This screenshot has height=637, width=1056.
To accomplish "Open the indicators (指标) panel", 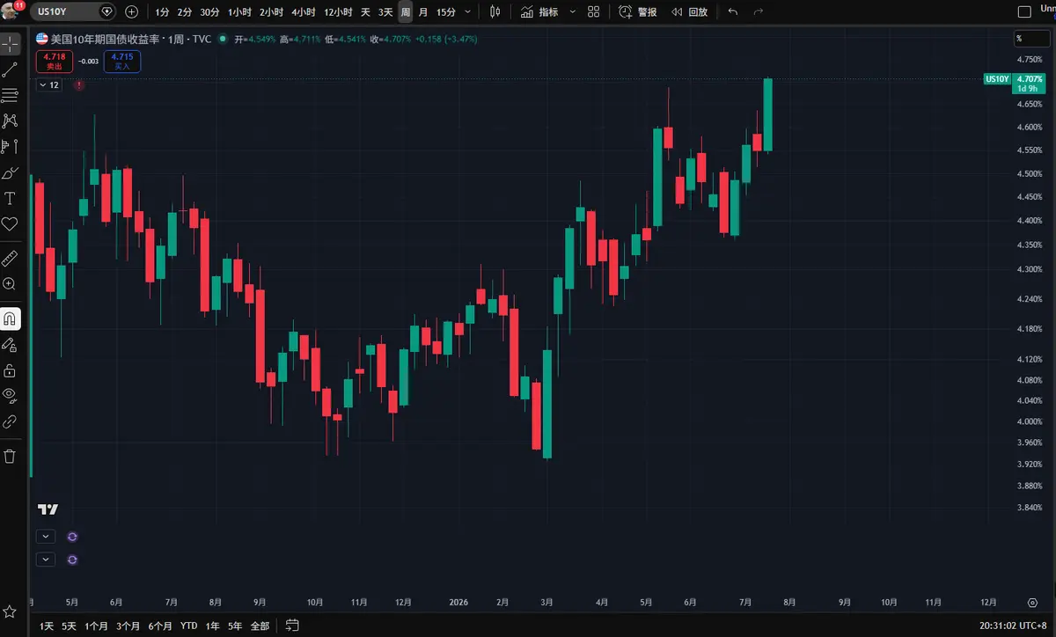I will point(539,12).
